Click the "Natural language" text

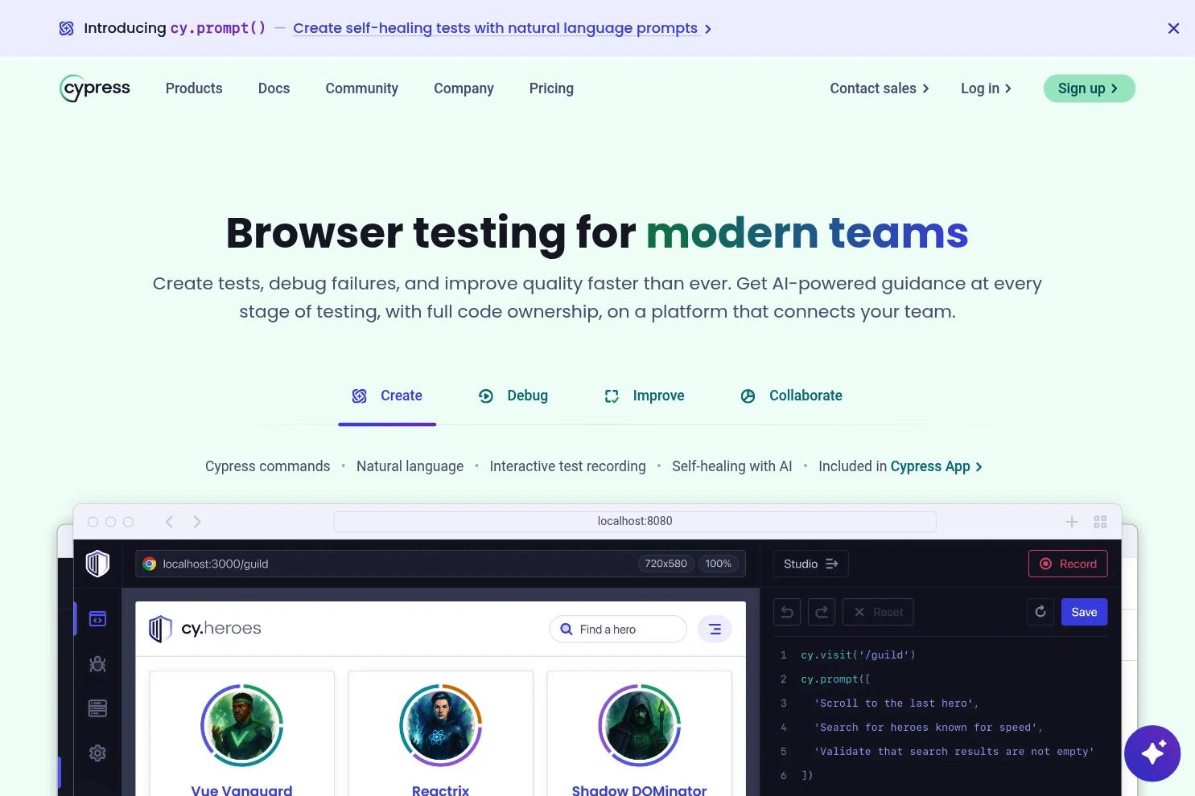[410, 466]
